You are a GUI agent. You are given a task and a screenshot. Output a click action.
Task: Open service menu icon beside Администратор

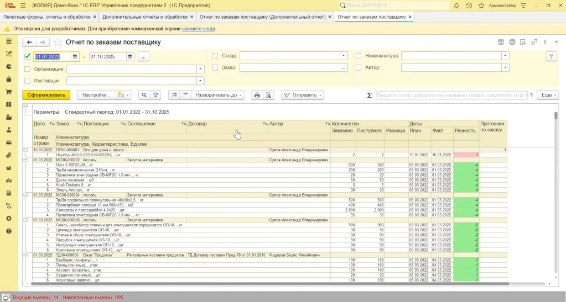(x=523, y=6)
